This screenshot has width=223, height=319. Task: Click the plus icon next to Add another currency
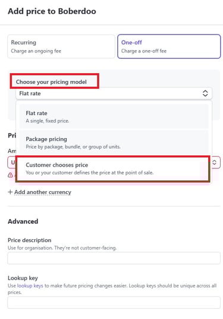pos(10,192)
